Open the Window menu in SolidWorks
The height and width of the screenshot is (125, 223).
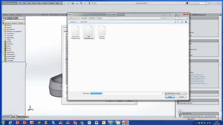click(x=52, y=3)
